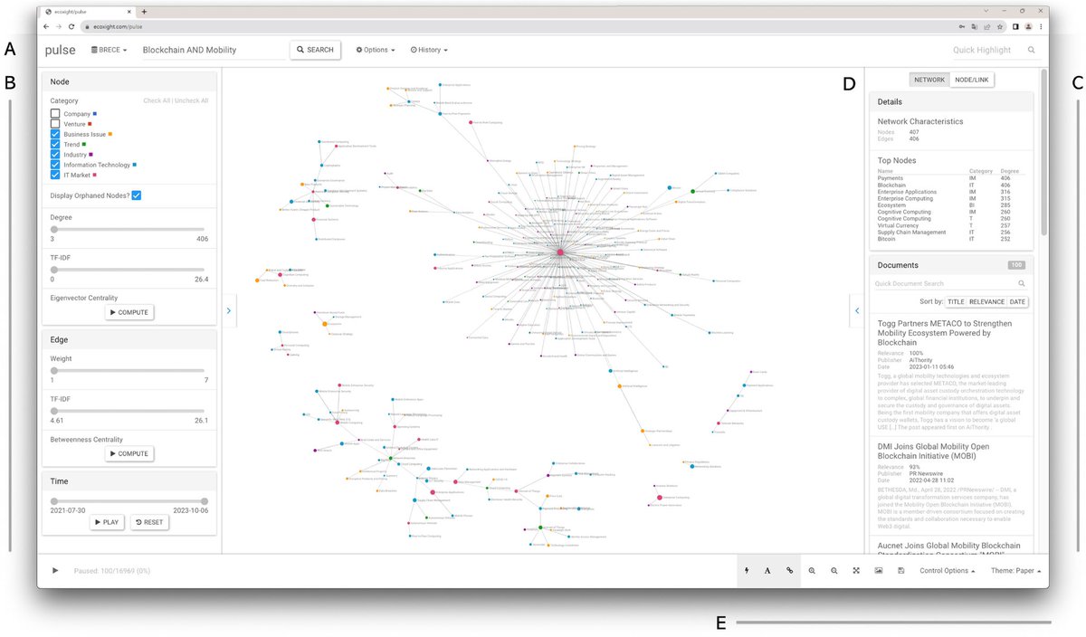This screenshot has width=1086, height=637.
Task: Open the Options dropdown
Action: coord(376,50)
